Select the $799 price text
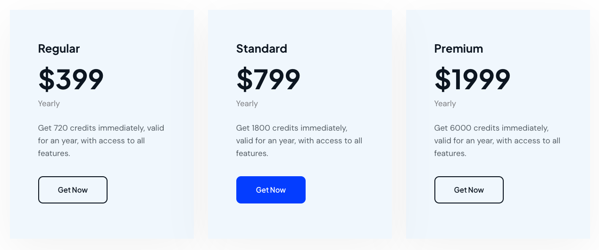Image resolution: width=599 pixels, height=250 pixels. click(268, 79)
